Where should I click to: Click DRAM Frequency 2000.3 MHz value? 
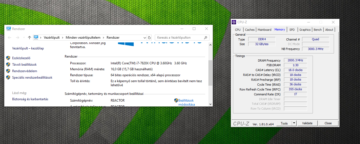click(x=295, y=61)
